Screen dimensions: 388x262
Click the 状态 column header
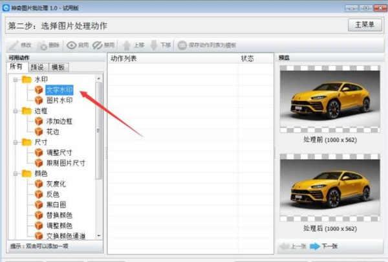255,59
